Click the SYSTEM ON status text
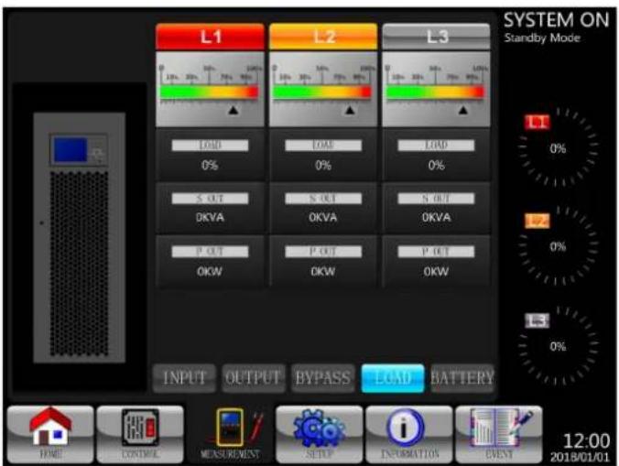619x466 pixels. tap(557, 20)
